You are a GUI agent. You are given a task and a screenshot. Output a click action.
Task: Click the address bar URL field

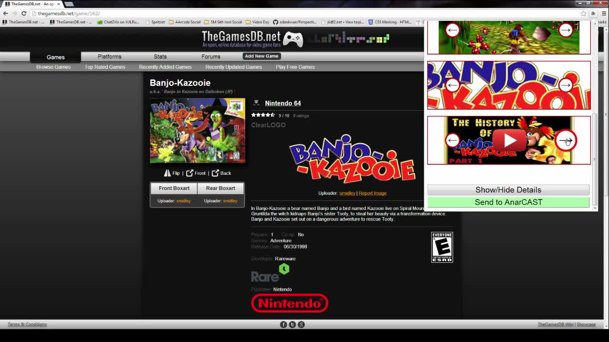click(304, 13)
